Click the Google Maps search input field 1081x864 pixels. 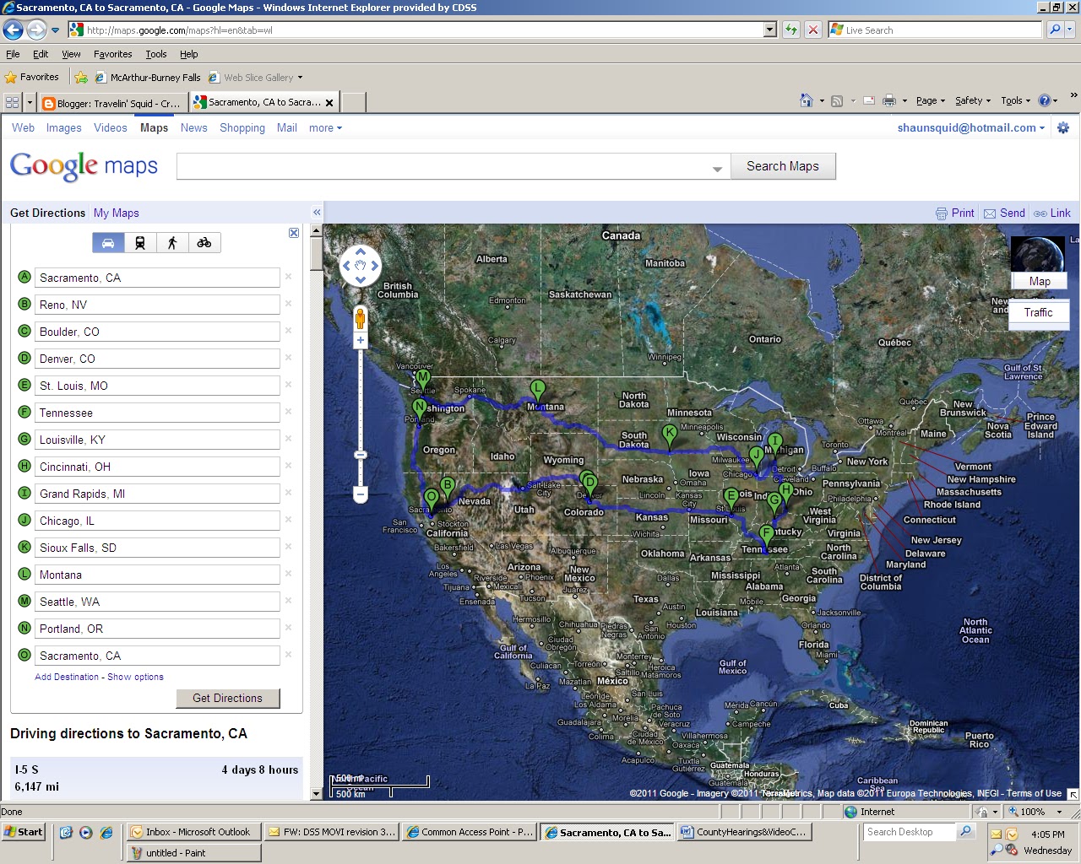(453, 166)
